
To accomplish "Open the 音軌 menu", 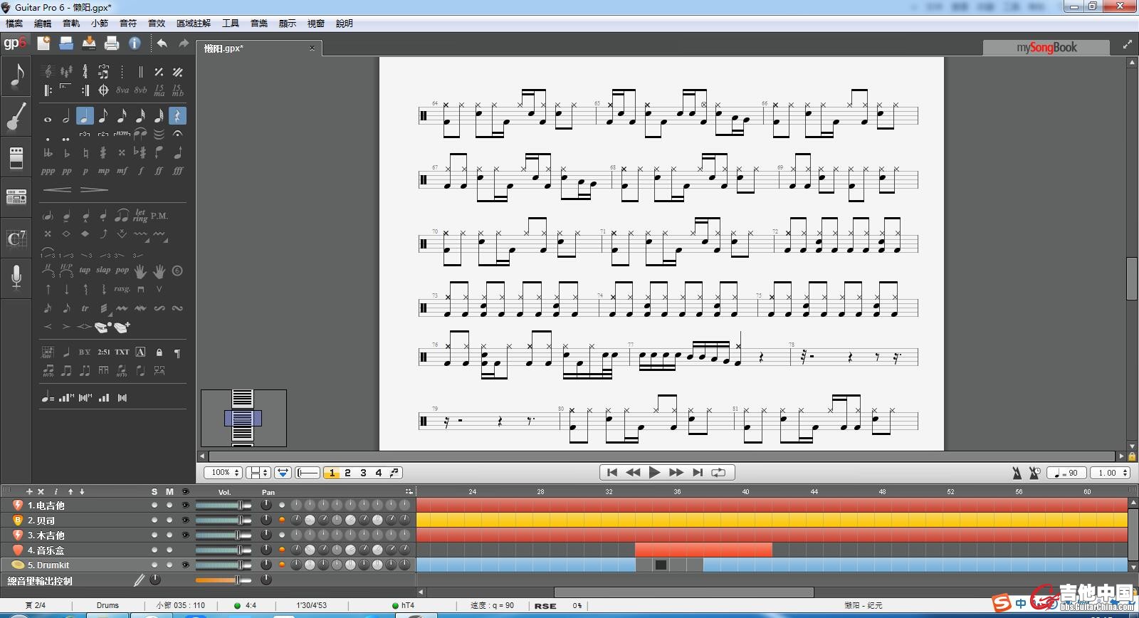I will click(x=71, y=23).
